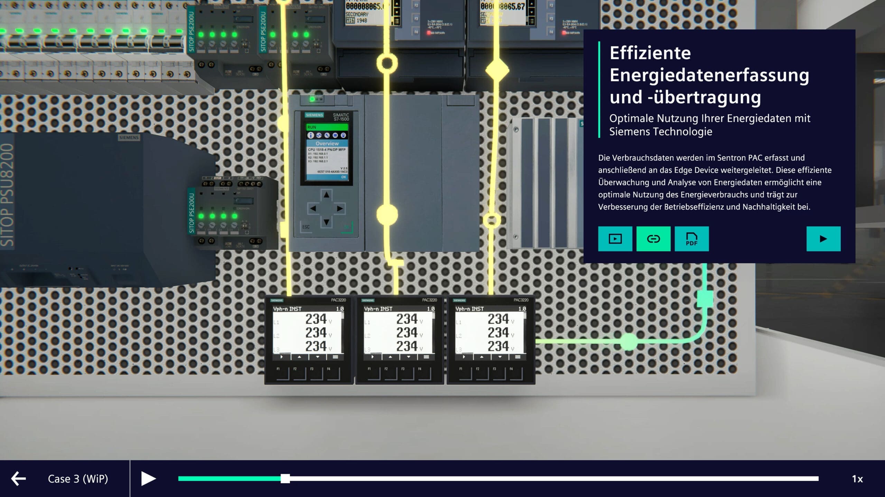Click the info icon on S7-1500 screen

310,135
